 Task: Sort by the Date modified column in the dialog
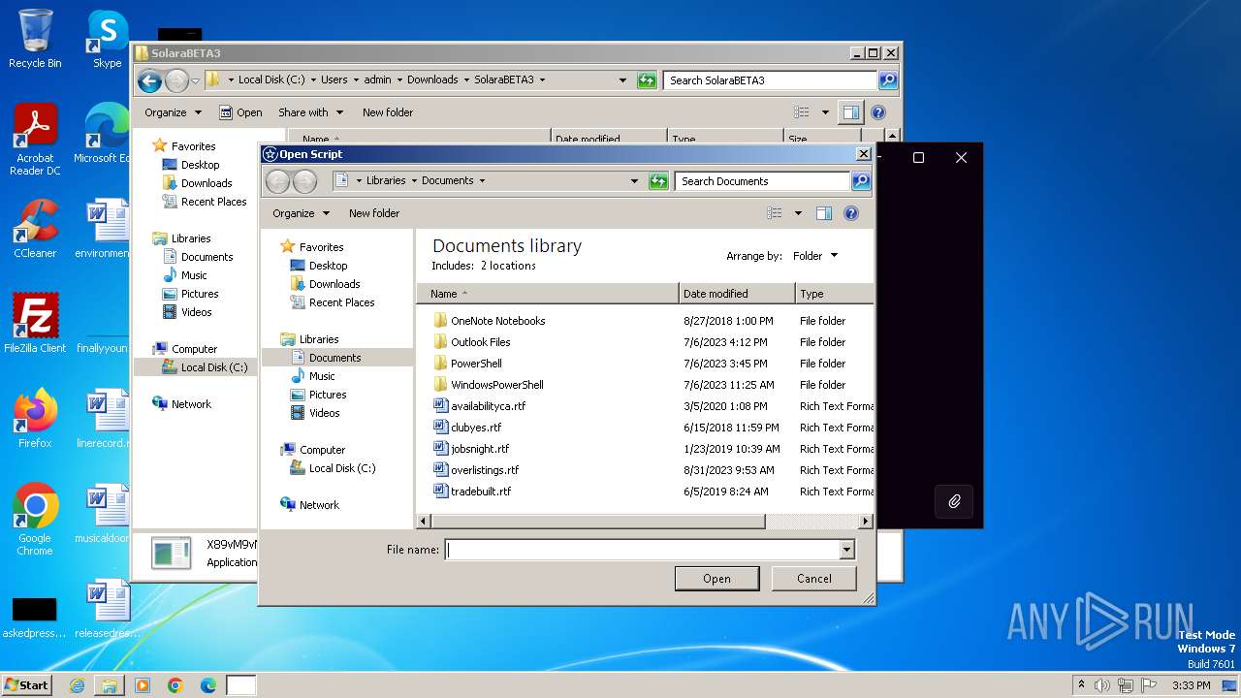point(737,294)
